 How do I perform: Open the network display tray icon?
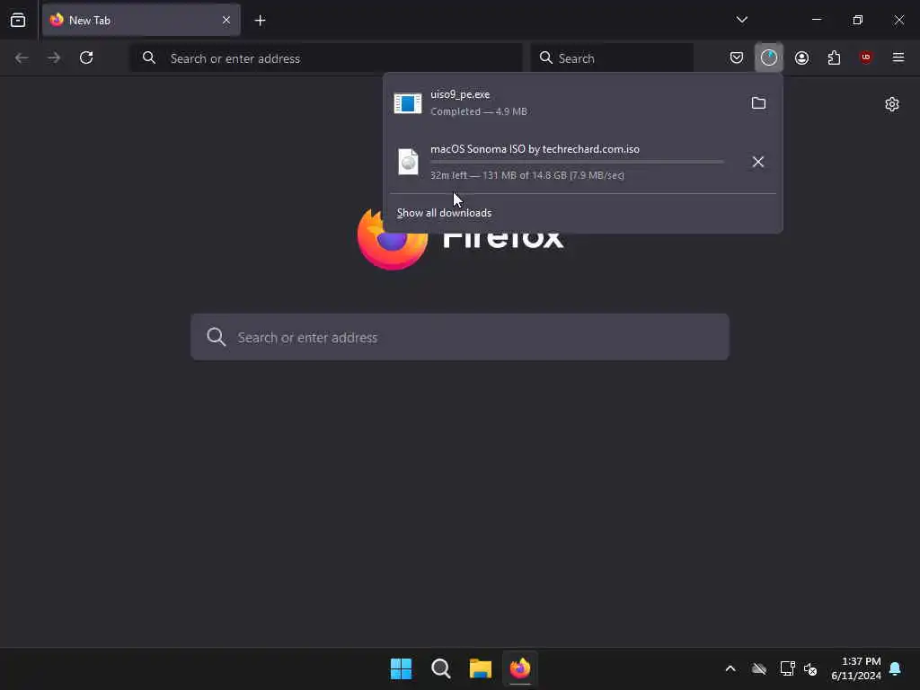pos(787,668)
